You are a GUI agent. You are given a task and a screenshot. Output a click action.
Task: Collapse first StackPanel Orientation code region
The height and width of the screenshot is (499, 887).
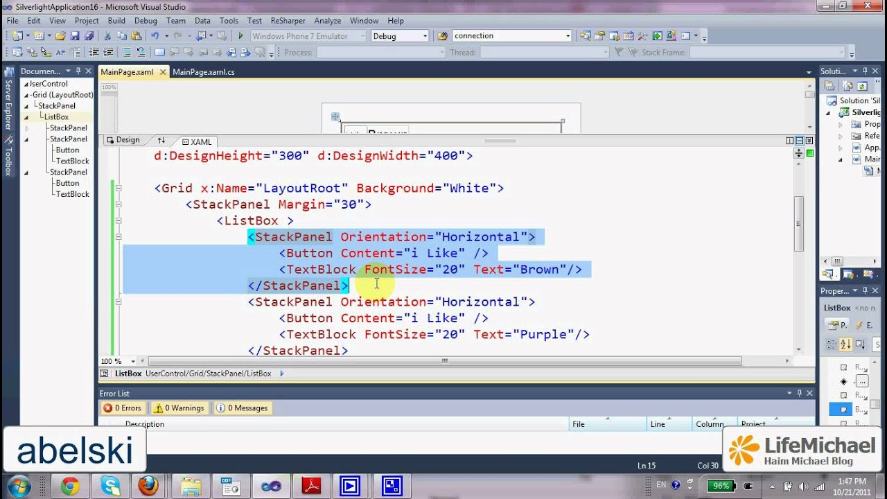118,237
